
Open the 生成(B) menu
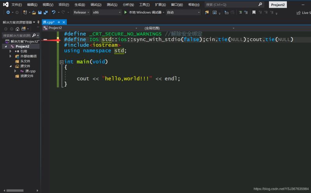pyautogui.click(x=80, y=5)
